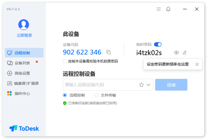Screen dimensions: 207x139
Task: Click the 连接 button
Action: coord(171,85)
